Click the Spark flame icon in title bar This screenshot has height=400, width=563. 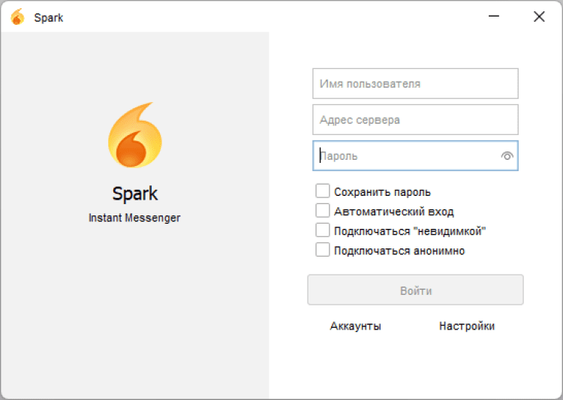click(17, 17)
